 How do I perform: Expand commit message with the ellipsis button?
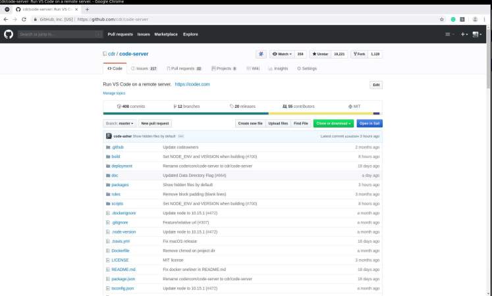tap(180, 136)
